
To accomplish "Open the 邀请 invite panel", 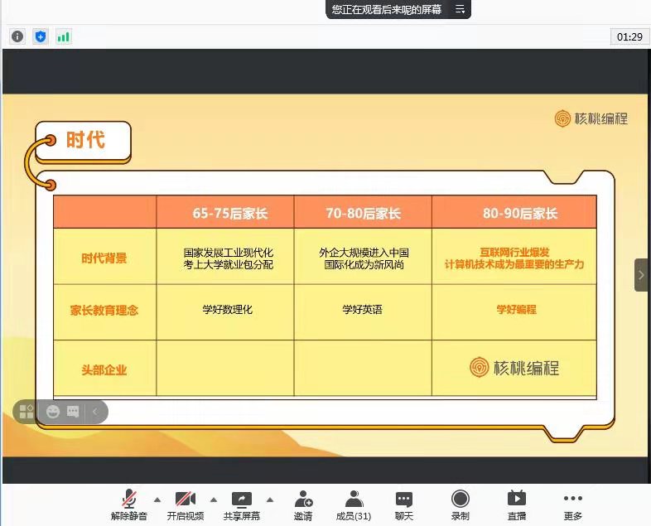I will (x=303, y=504).
